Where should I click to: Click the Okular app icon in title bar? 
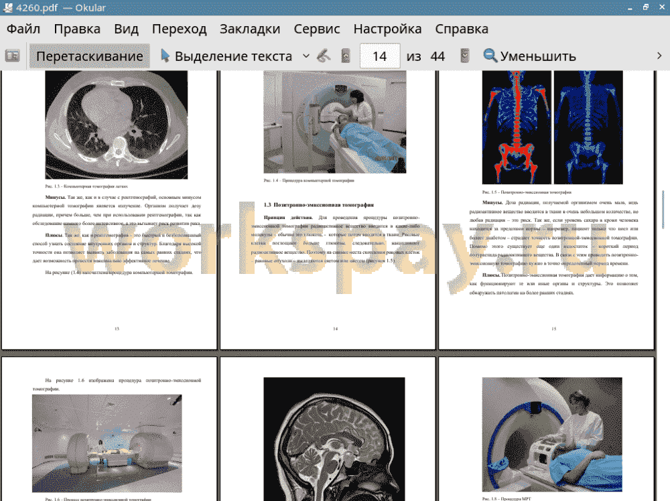click(7, 7)
